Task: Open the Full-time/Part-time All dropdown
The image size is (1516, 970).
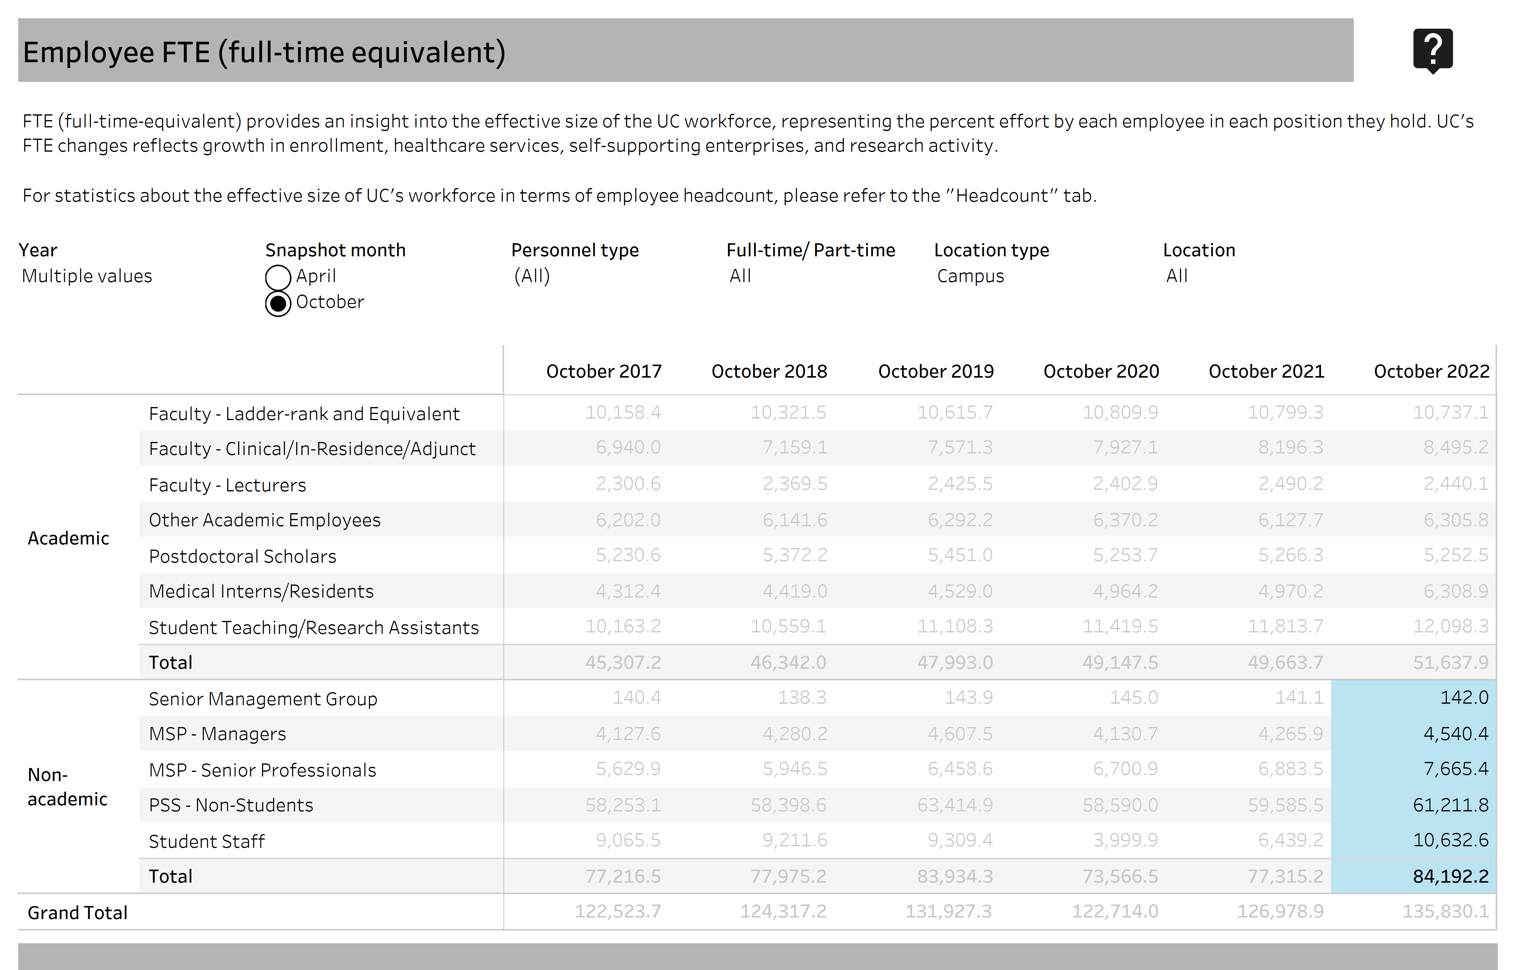Action: click(x=740, y=276)
